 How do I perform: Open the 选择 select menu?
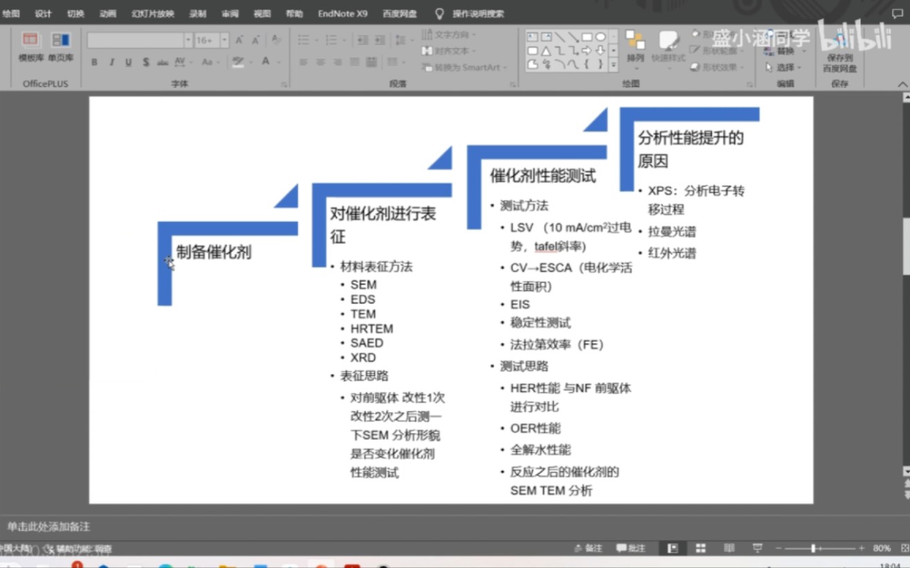pyautogui.click(x=783, y=67)
